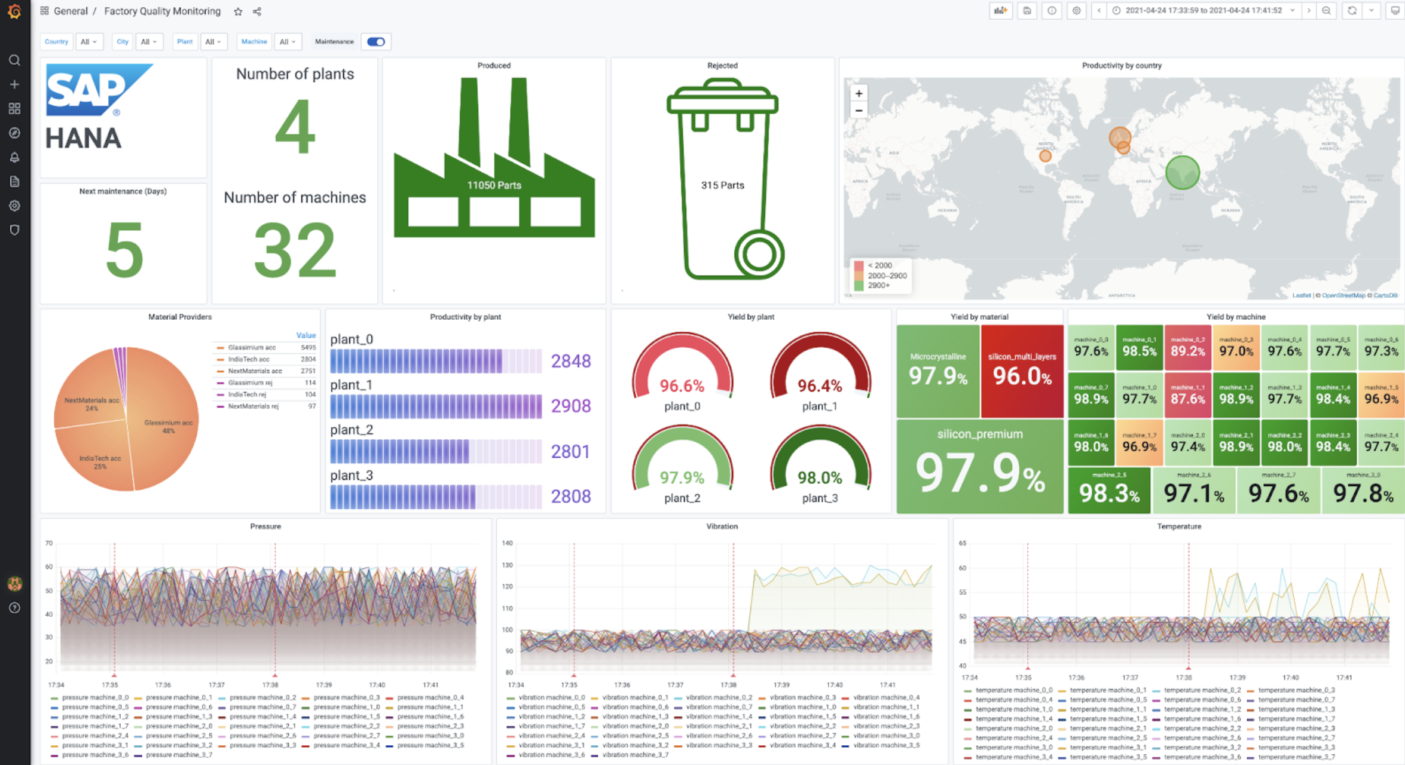Click the share dashboard icon

click(x=257, y=11)
